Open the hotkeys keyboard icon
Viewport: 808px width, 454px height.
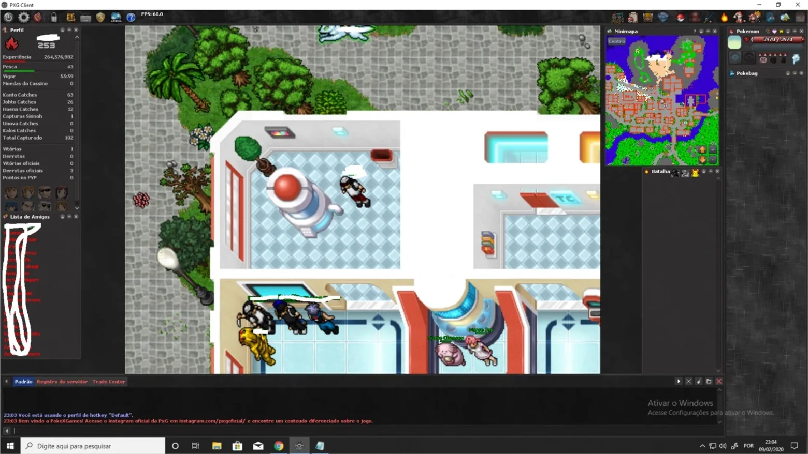click(85, 18)
